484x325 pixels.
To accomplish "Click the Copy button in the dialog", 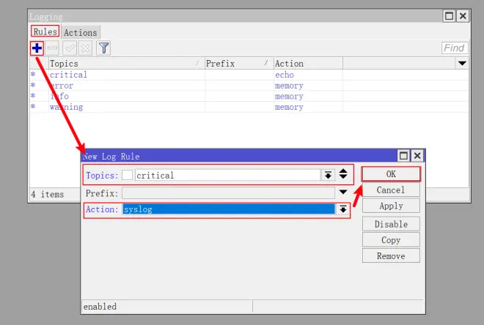I will click(x=391, y=240).
